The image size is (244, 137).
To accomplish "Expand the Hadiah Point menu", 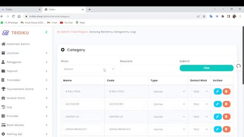I will pos(25,98).
